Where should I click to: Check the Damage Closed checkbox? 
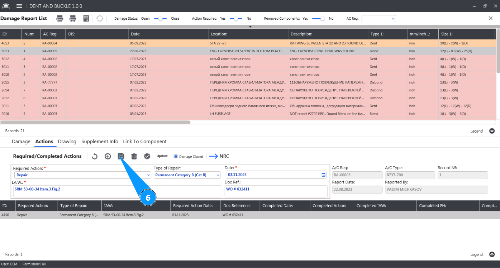(176, 157)
